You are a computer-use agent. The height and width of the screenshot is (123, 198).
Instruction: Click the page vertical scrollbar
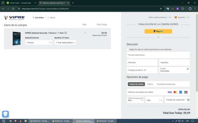tap(197, 53)
